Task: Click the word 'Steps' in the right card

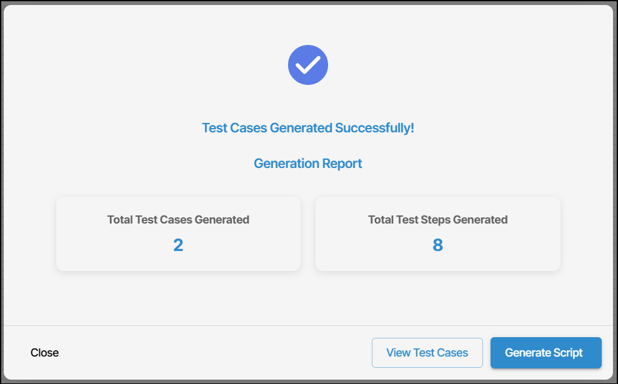Action: [436, 220]
